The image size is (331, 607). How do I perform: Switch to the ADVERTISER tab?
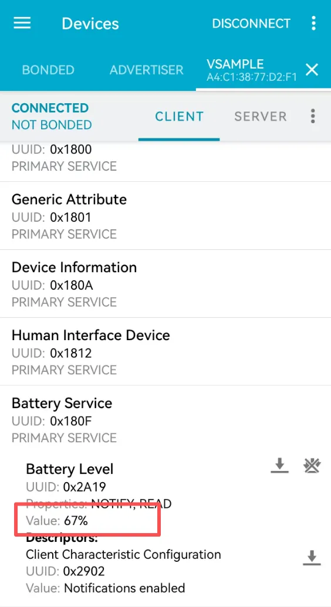[x=147, y=70]
